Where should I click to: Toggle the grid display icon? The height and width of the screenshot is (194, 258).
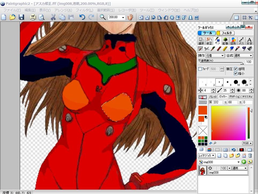click(x=244, y=17)
